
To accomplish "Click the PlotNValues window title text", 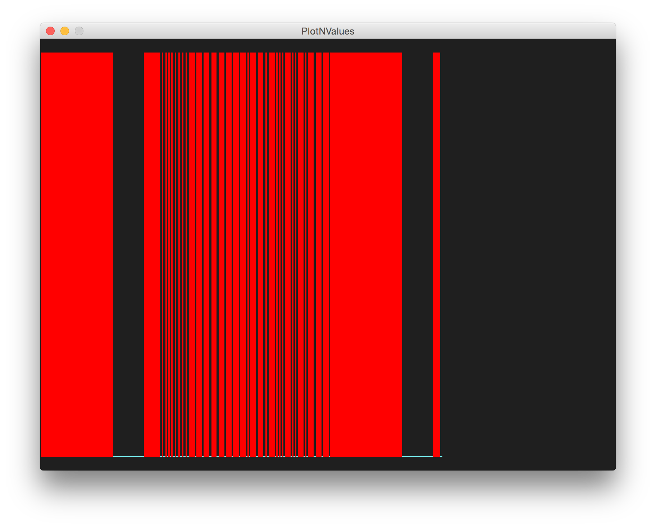I will click(x=328, y=31).
